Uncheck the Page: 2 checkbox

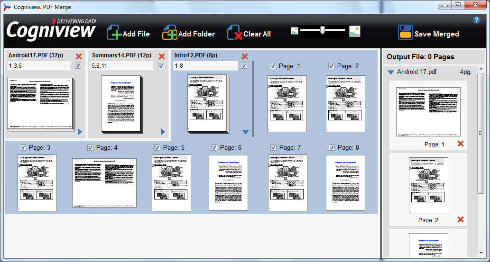331,66
